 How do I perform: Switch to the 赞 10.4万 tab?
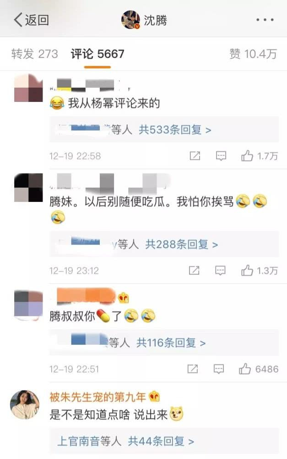[x=253, y=54]
